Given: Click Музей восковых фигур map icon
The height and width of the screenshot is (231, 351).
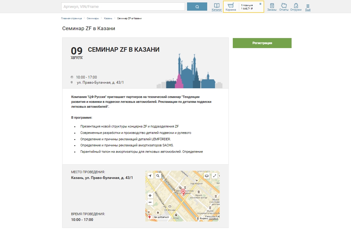Looking at the screenshot, I should click(199, 192).
